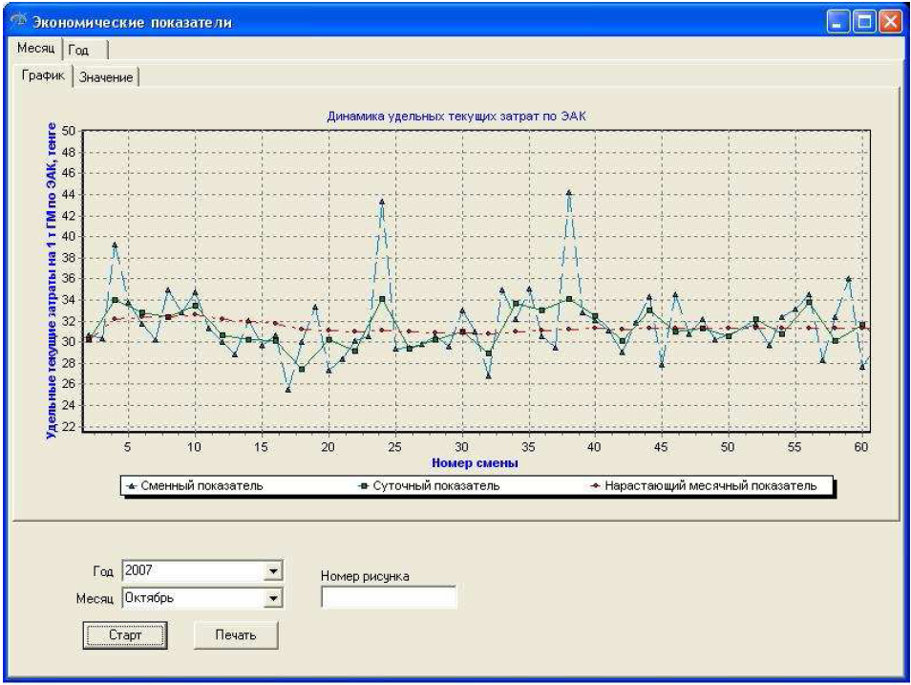Image resolution: width=911 pixels, height=685 pixels.
Task: Close the Экономические показатели window
Action: 890,21
